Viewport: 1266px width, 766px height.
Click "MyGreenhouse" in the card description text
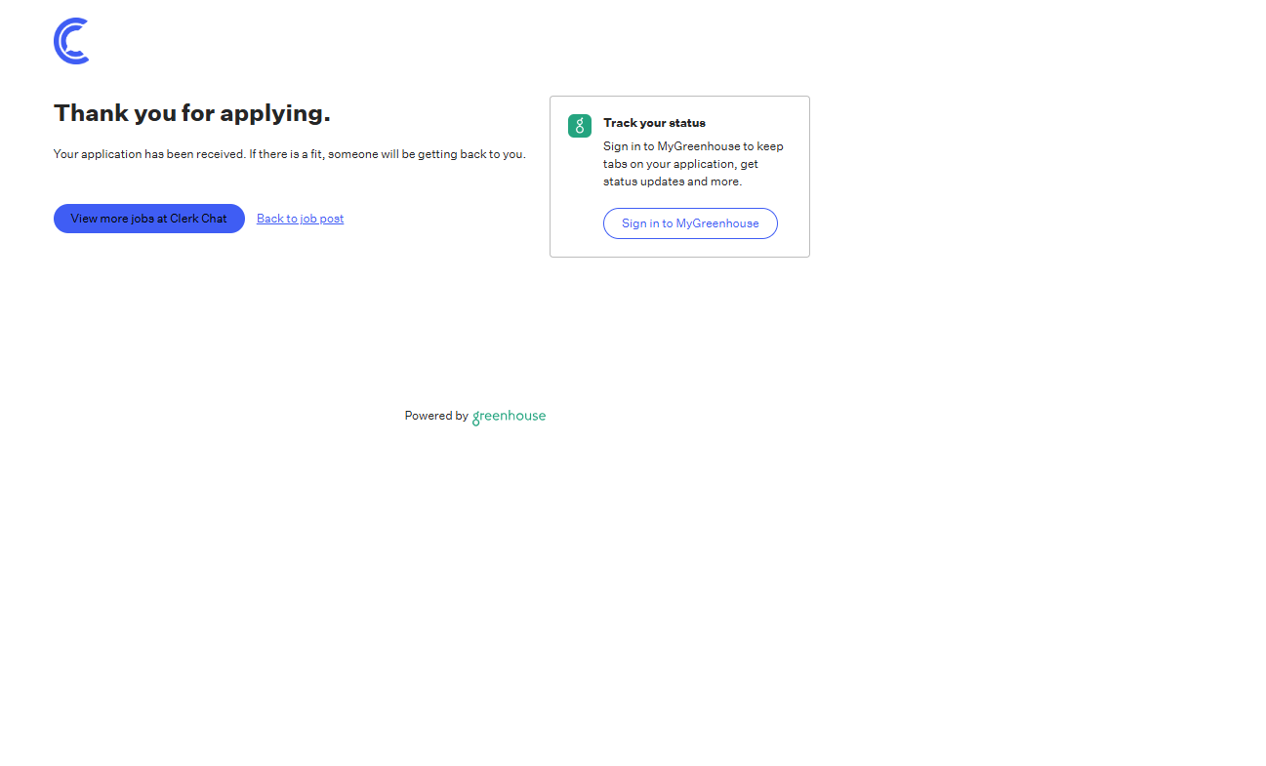point(698,146)
